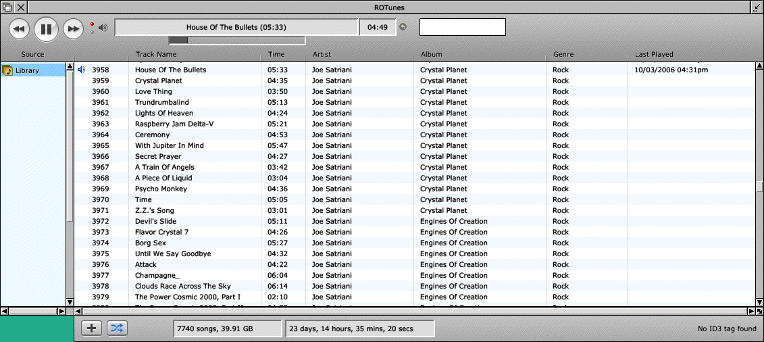Select the track Devil's Slide
Viewport: 764px width, 342px height.
(x=155, y=221)
